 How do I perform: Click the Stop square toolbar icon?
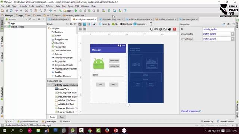pyautogui.click(x=98, y=11)
